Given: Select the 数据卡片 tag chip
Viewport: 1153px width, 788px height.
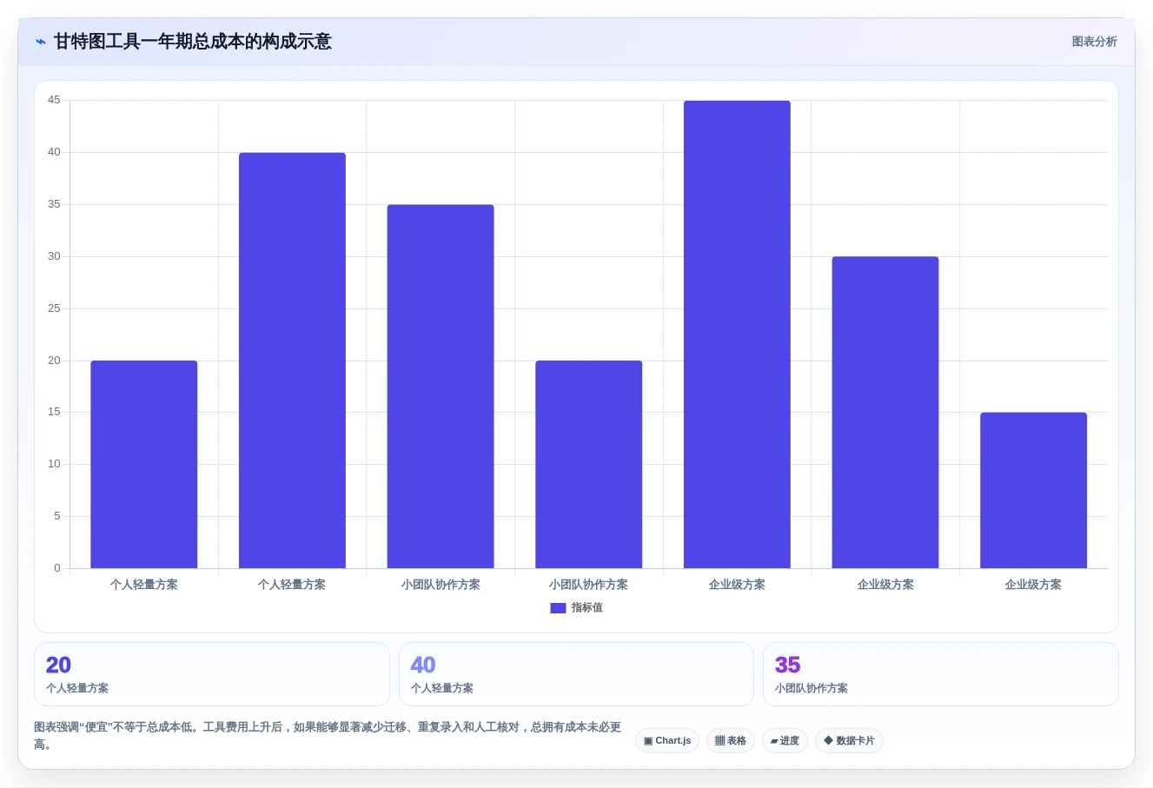Looking at the screenshot, I should click(849, 741).
